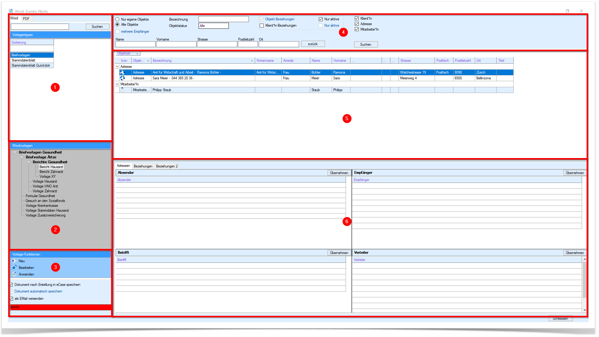Image resolution: width=599 pixels, height=337 pixels.
Task: Select Bericht Hausarzt in the template tree
Action: coord(51,167)
